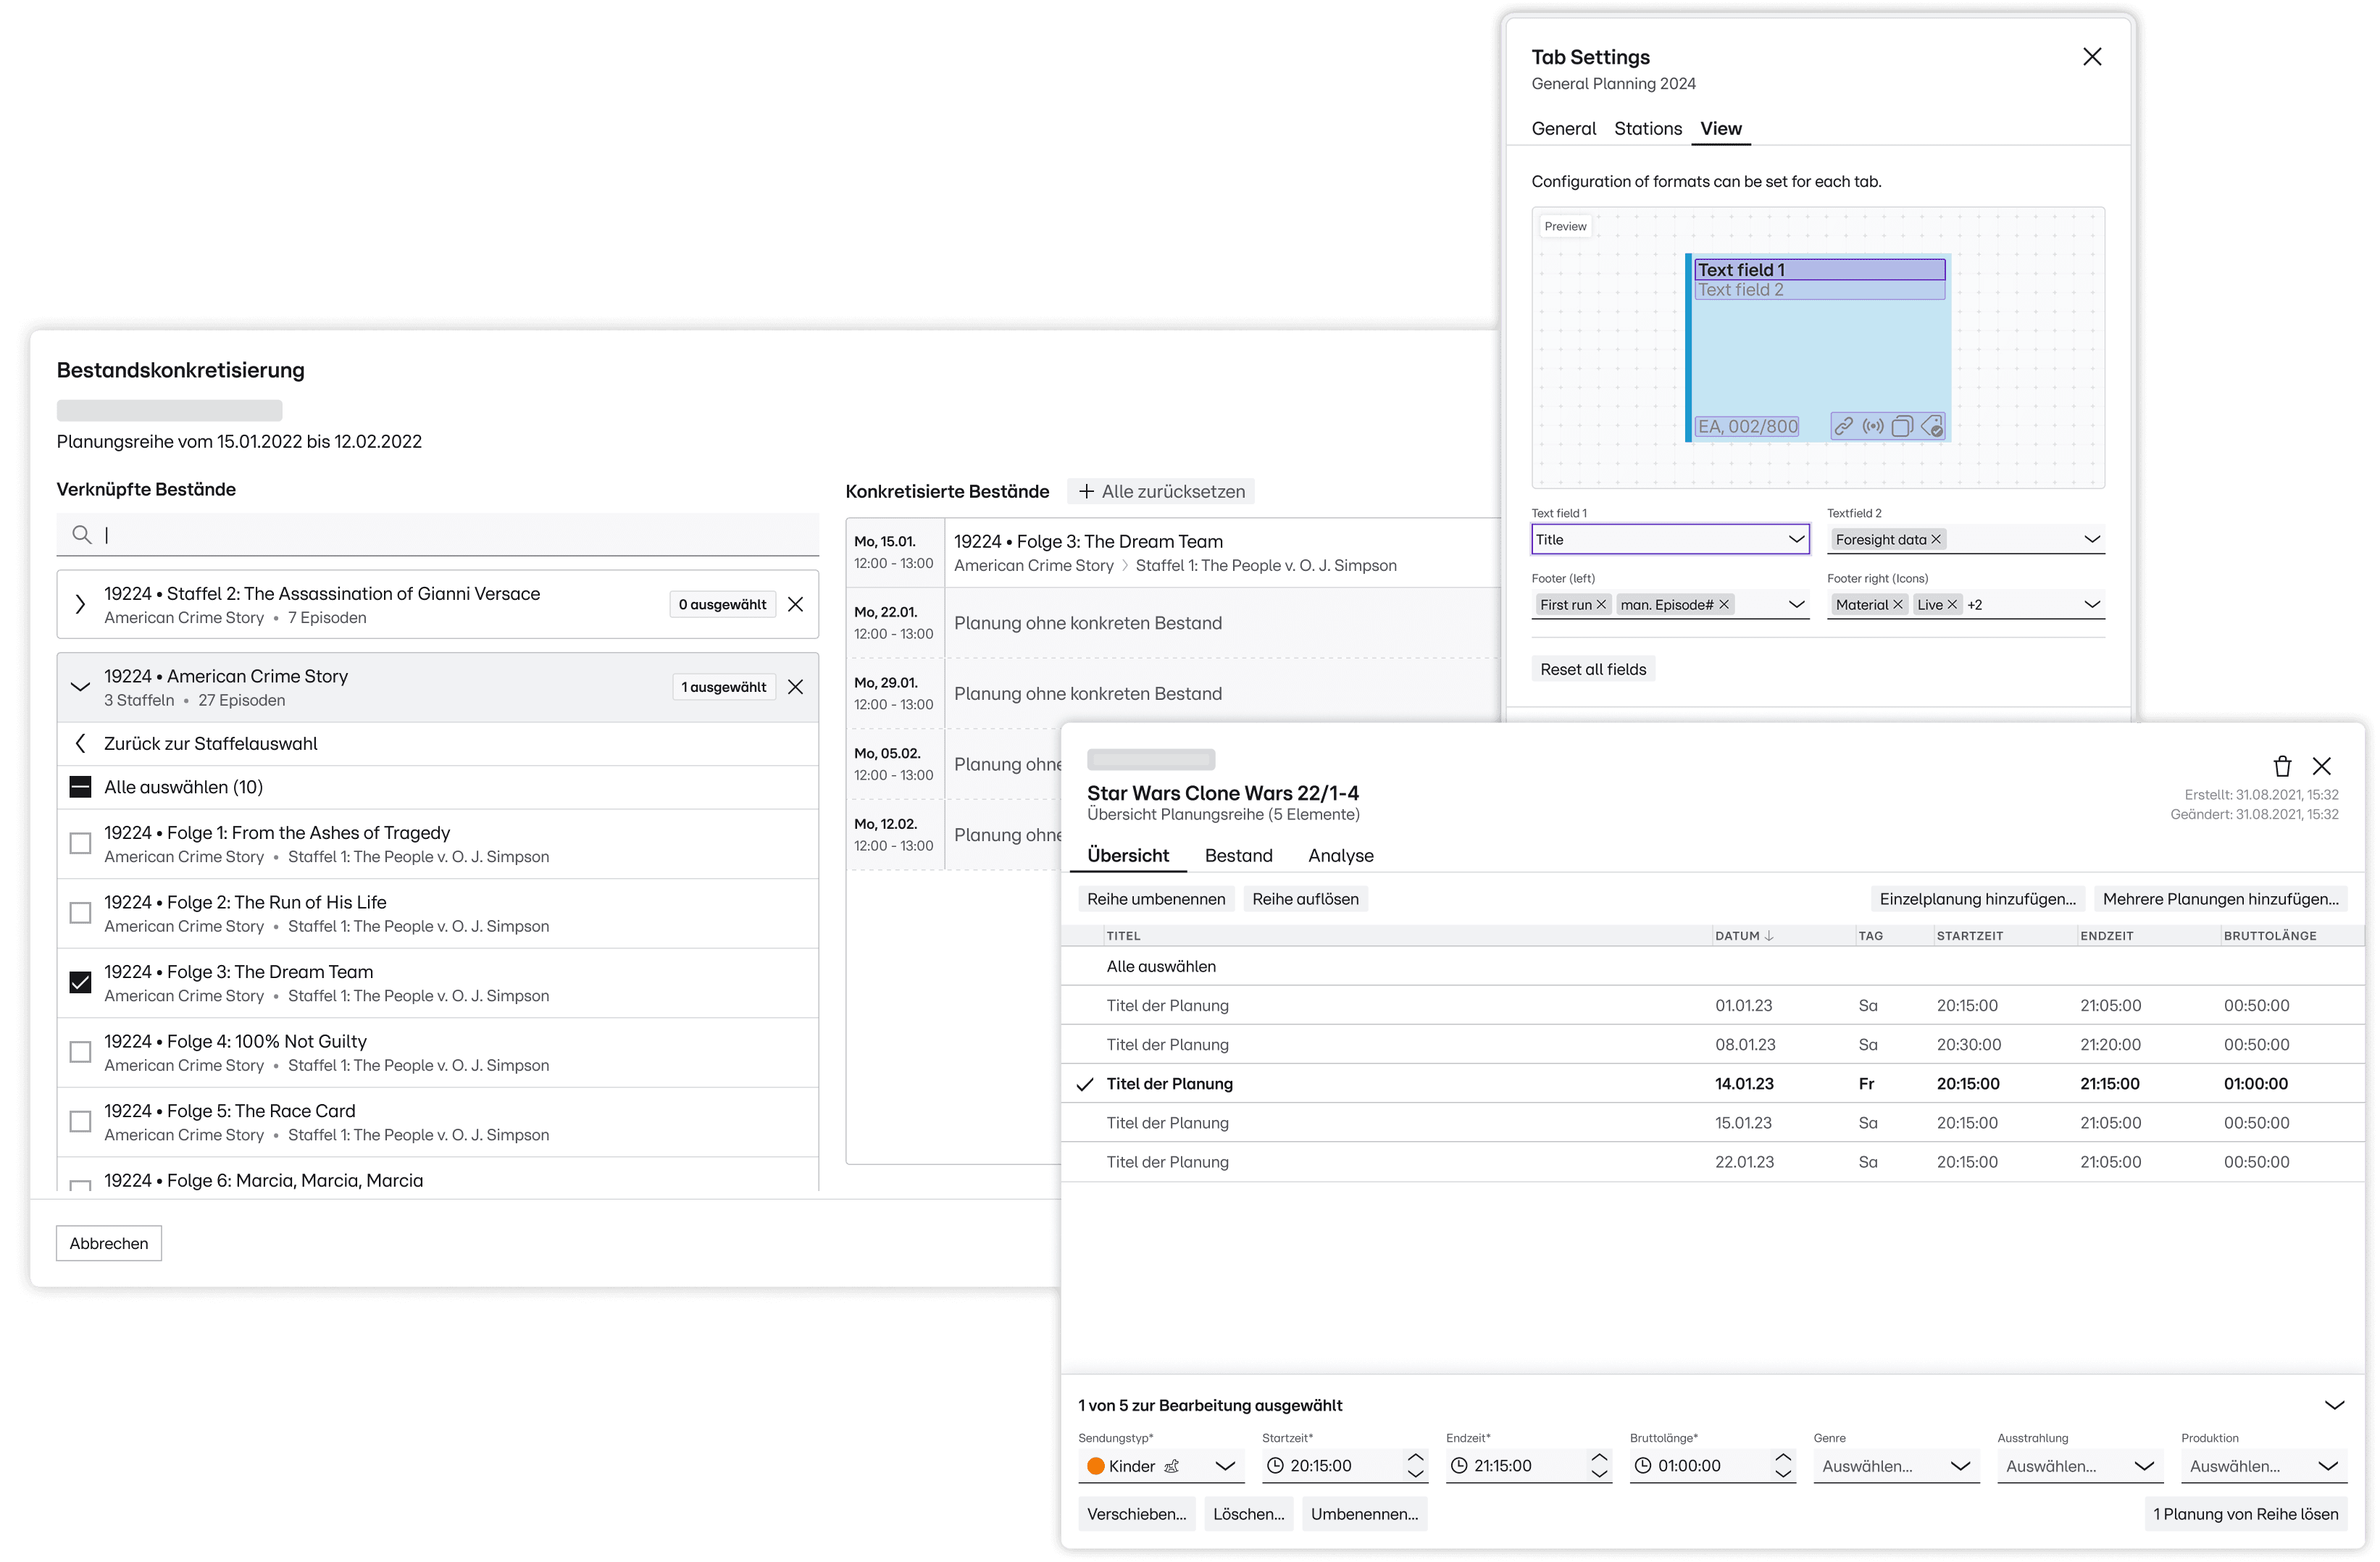This screenshot has height=1562, width=2380.
Task: Click Reihe umbenennen button
Action: pos(1156,899)
